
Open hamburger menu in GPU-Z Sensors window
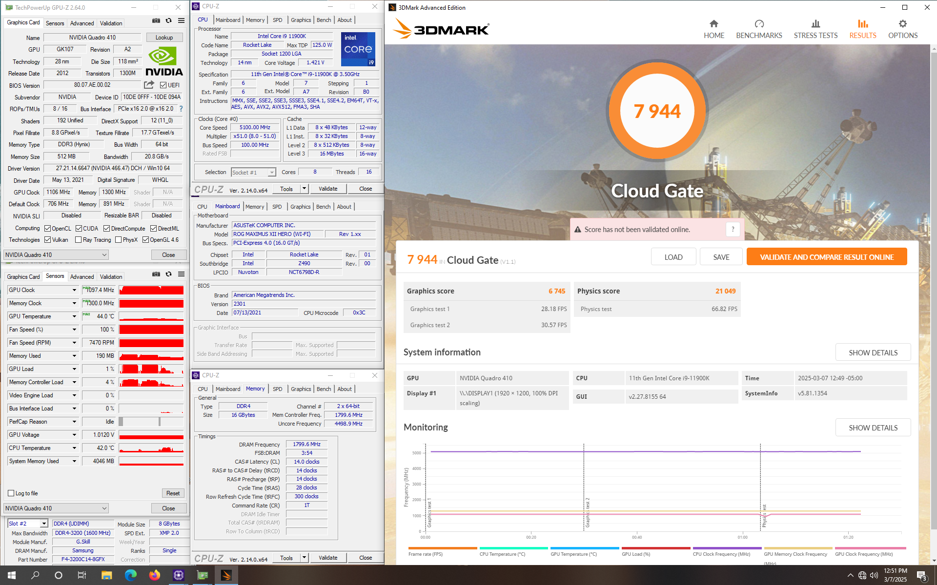click(181, 274)
